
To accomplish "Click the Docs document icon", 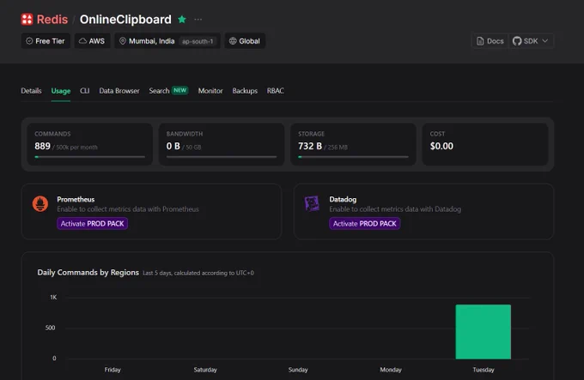I will (480, 41).
